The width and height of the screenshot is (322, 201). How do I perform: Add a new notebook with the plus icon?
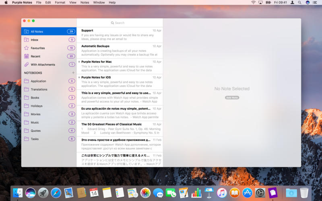73,73
